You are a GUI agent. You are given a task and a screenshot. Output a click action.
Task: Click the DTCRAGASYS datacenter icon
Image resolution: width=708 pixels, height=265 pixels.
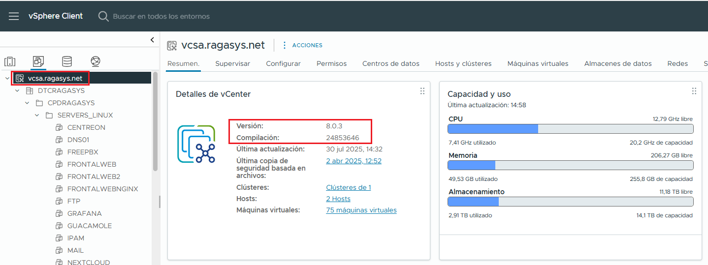(x=30, y=90)
